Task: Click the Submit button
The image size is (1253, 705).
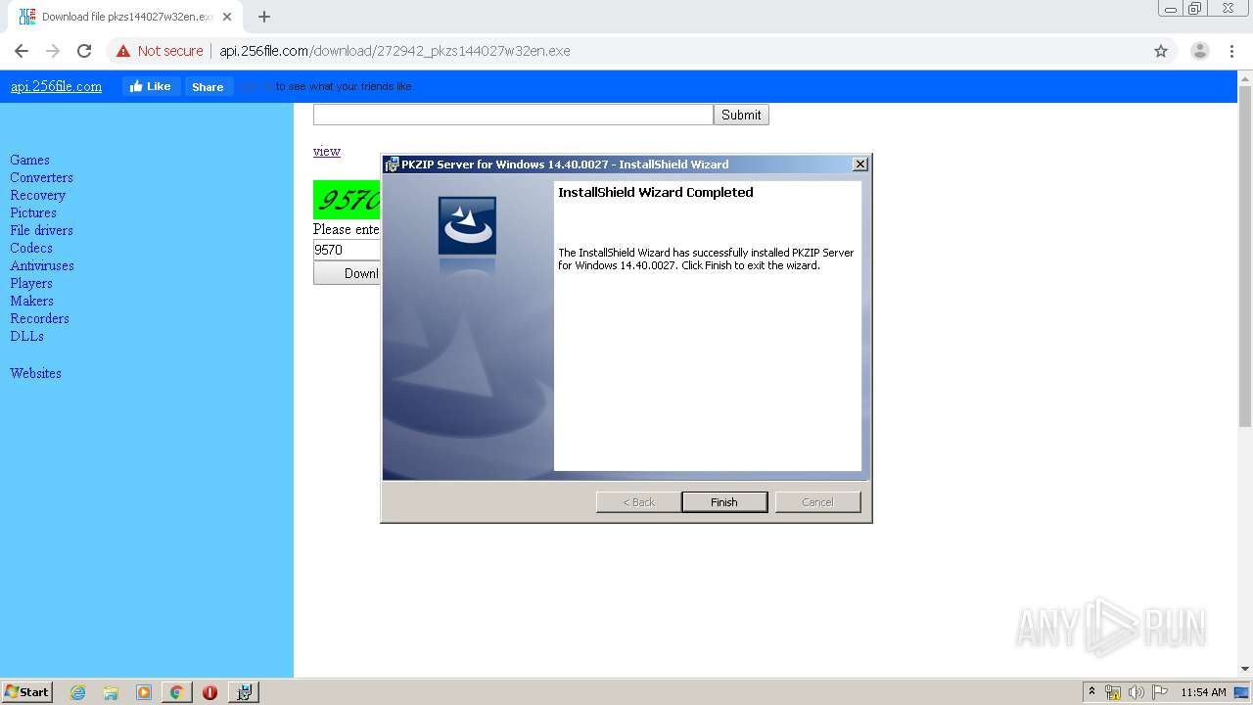Action: click(x=741, y=115)
